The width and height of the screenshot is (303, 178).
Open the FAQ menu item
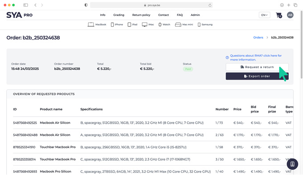coord(180,15)
